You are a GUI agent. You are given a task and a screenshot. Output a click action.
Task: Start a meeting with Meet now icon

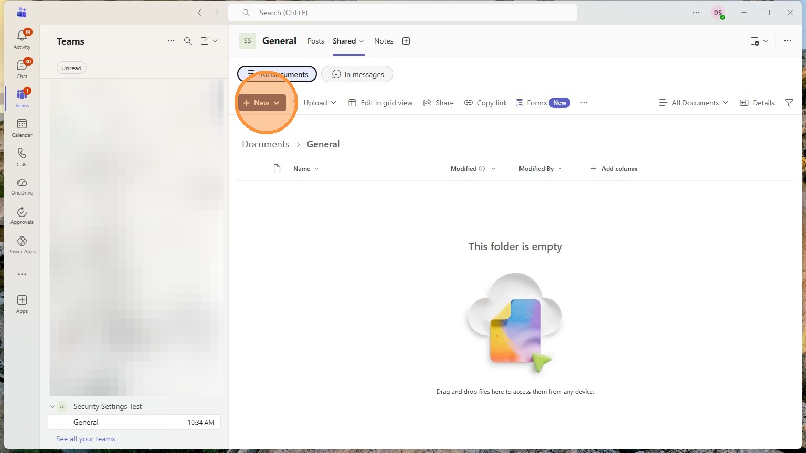point(755,41)
